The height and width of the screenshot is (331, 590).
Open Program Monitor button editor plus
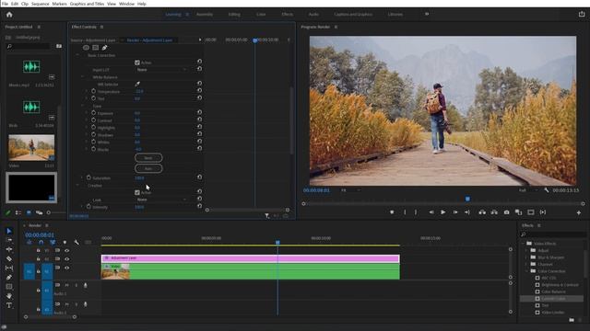coord(579,212)
